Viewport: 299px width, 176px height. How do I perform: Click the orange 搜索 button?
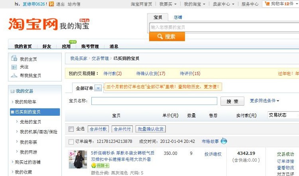(167, 36)
